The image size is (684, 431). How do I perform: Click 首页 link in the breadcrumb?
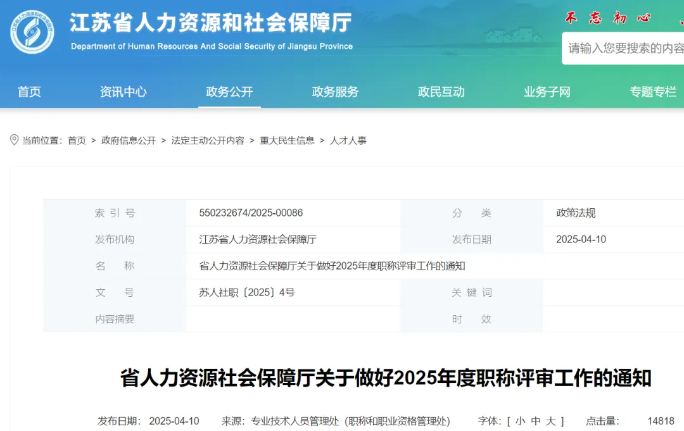(x=77, y=141)
